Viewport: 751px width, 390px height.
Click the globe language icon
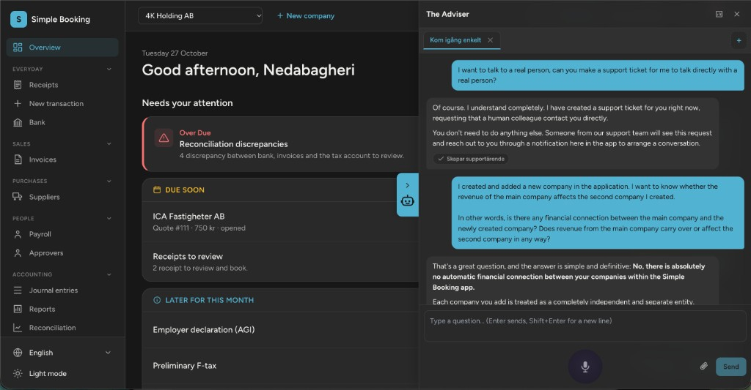tap(18, 353)
